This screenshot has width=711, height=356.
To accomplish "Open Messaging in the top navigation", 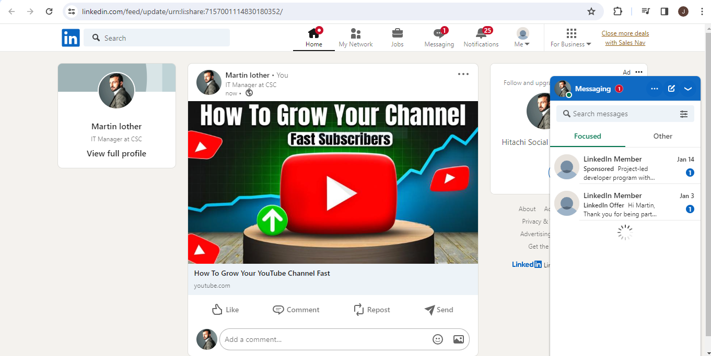I will pos(439,38).
